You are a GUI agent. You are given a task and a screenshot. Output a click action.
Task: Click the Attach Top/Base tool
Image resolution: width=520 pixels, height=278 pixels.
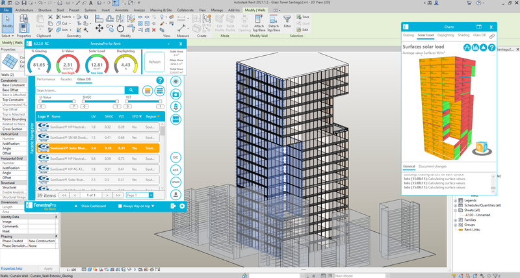(x=259, y=23)
